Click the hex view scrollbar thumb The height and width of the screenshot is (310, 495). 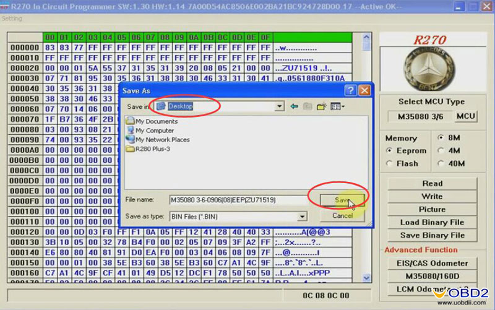click(x=366, y=46)
